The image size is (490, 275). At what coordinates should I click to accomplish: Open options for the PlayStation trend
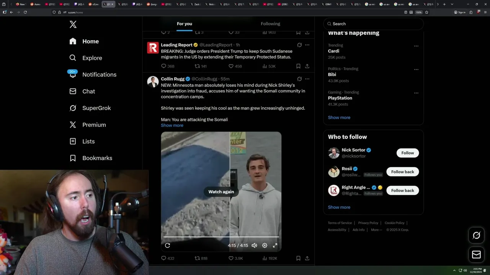(x=416, y=93)
